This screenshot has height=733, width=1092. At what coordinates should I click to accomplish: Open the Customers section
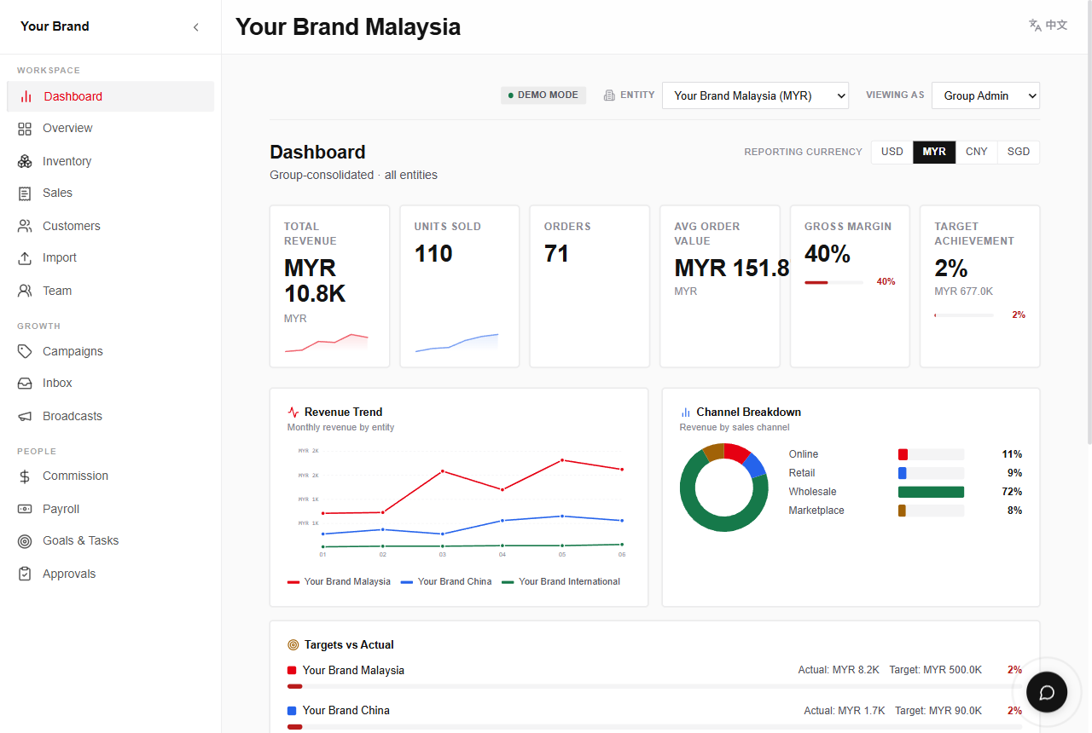(x=110, y=226)
